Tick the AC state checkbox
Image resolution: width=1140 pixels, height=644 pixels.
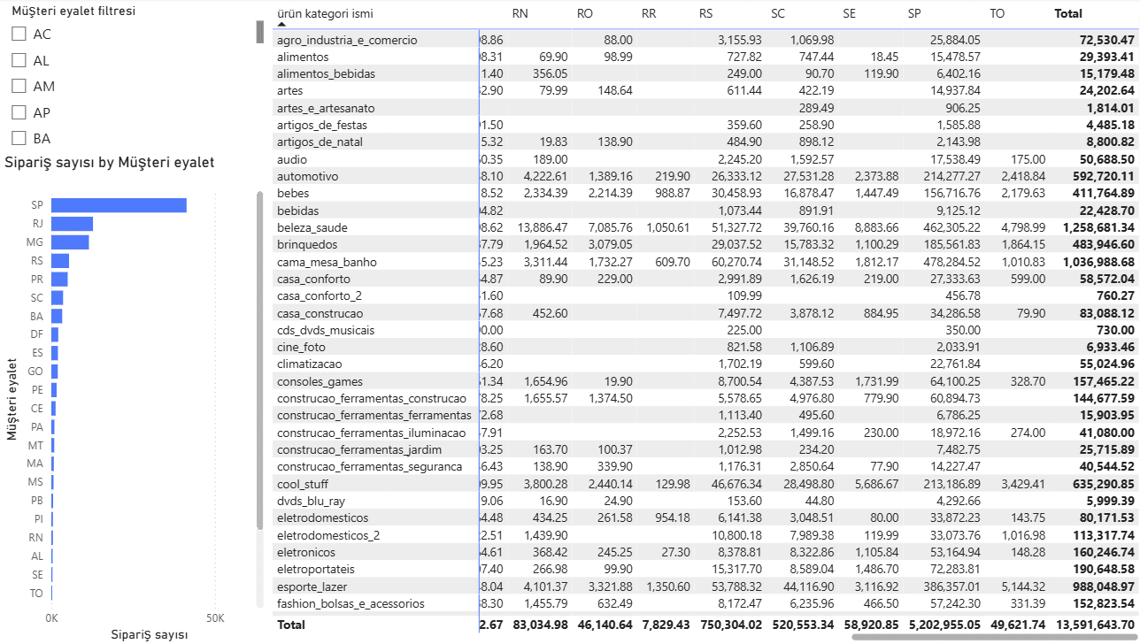(18, 34)
